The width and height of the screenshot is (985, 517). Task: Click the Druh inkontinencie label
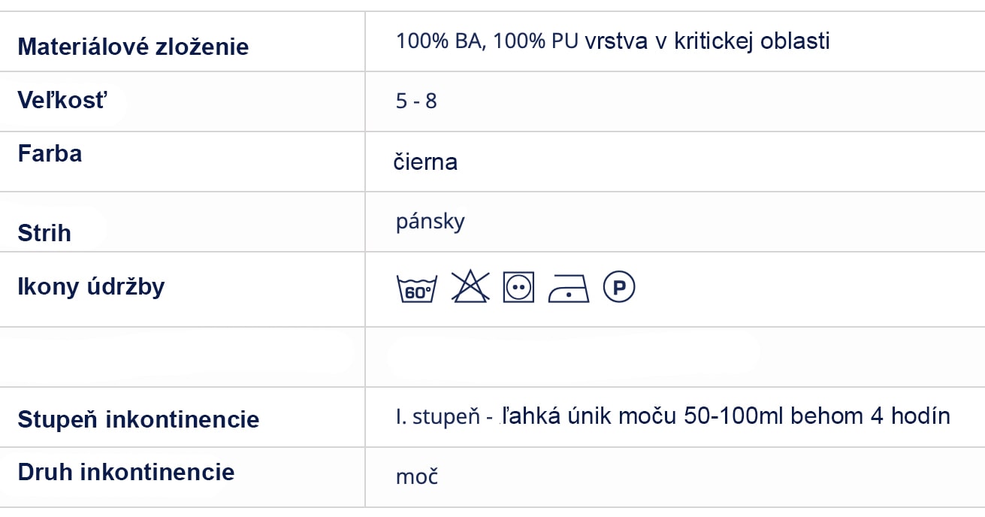click(126, 472)
